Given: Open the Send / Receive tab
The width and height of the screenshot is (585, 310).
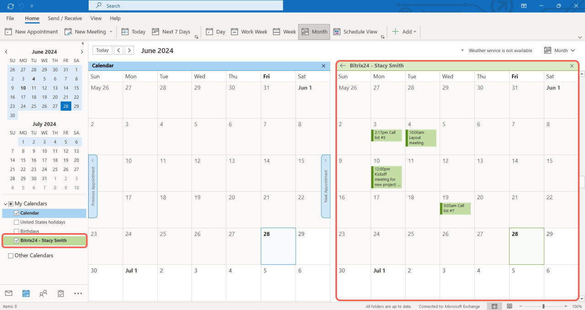Looking at the screenshot, I should (x=65, y=18).
